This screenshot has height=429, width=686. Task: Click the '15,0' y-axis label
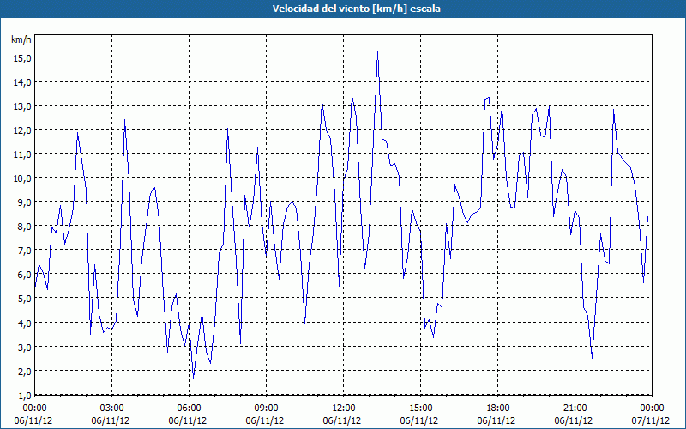[21, 57]
